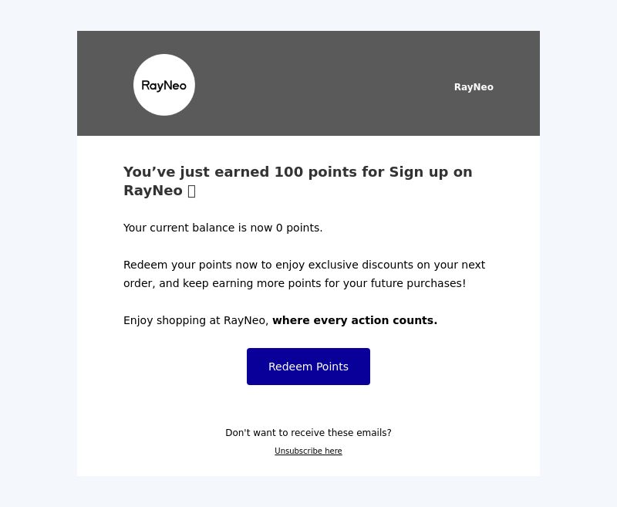Click "Enjoy shopping at RayNeo," text
The height and width of the screenshot is (507, 617).
coord(196,320)
